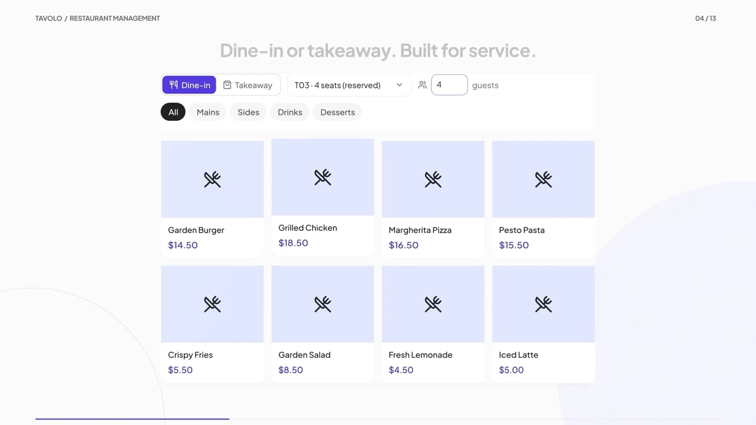Image resolution: width=756 pixels, height=425 pixels.
Task: Switch order type to Takeaway
Action: (248, 85)
